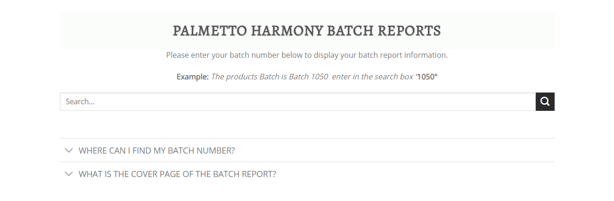This screenshot has width=614, height=201.
Task: Click the bold '1050' at end of example
Action: coord(427,77)
